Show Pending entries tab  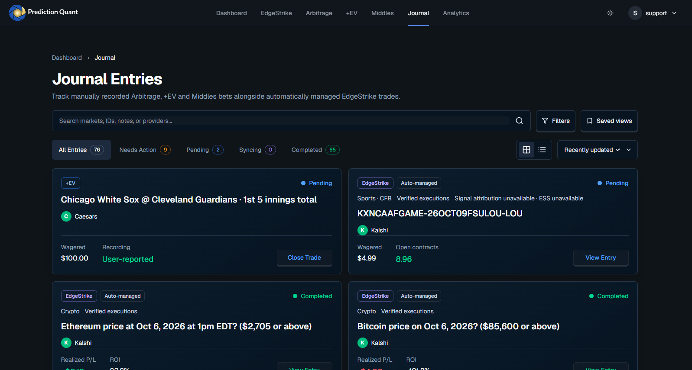[205, 150]
